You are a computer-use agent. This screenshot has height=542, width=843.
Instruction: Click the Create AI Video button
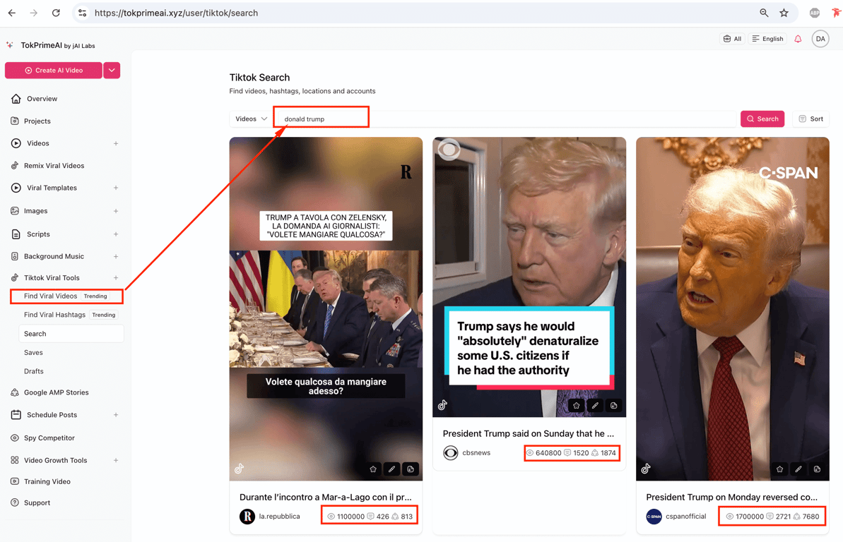(53, 71)
